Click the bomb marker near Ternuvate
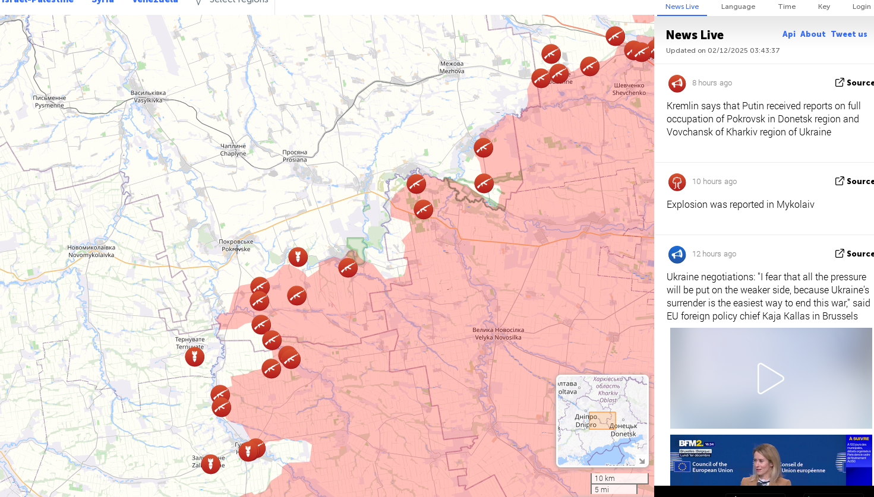This screenshot has height=497, width=874. tap(194, 357)
